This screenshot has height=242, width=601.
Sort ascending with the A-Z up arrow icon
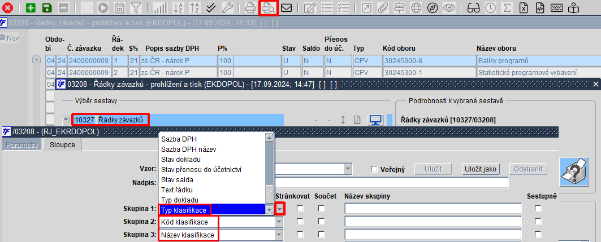(194, 7)
